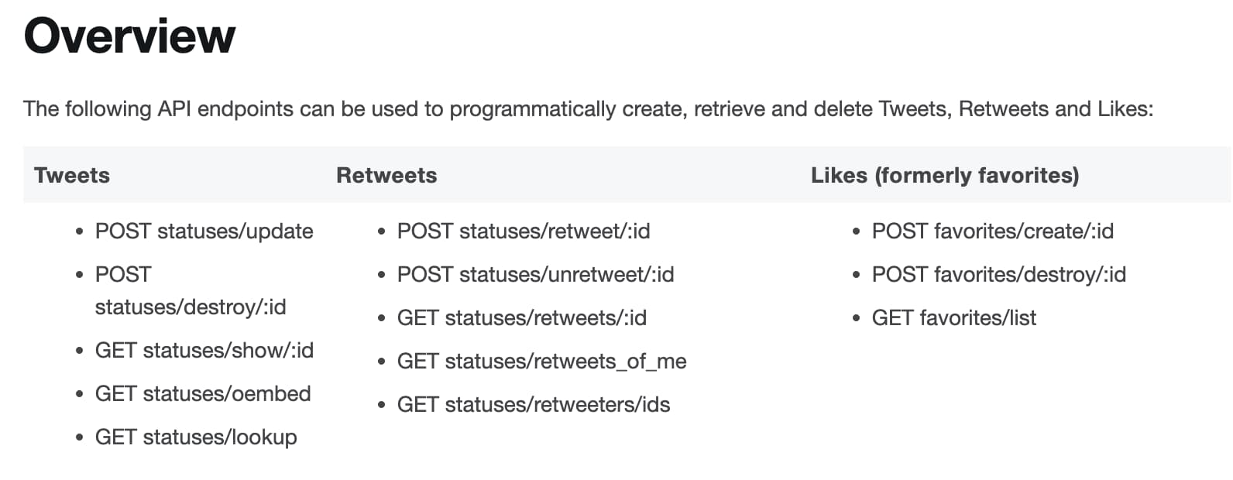The image size is (1233, 480).
Task: Open GET statuses/retweets/:id endpoint
Action: coord(522,318)
